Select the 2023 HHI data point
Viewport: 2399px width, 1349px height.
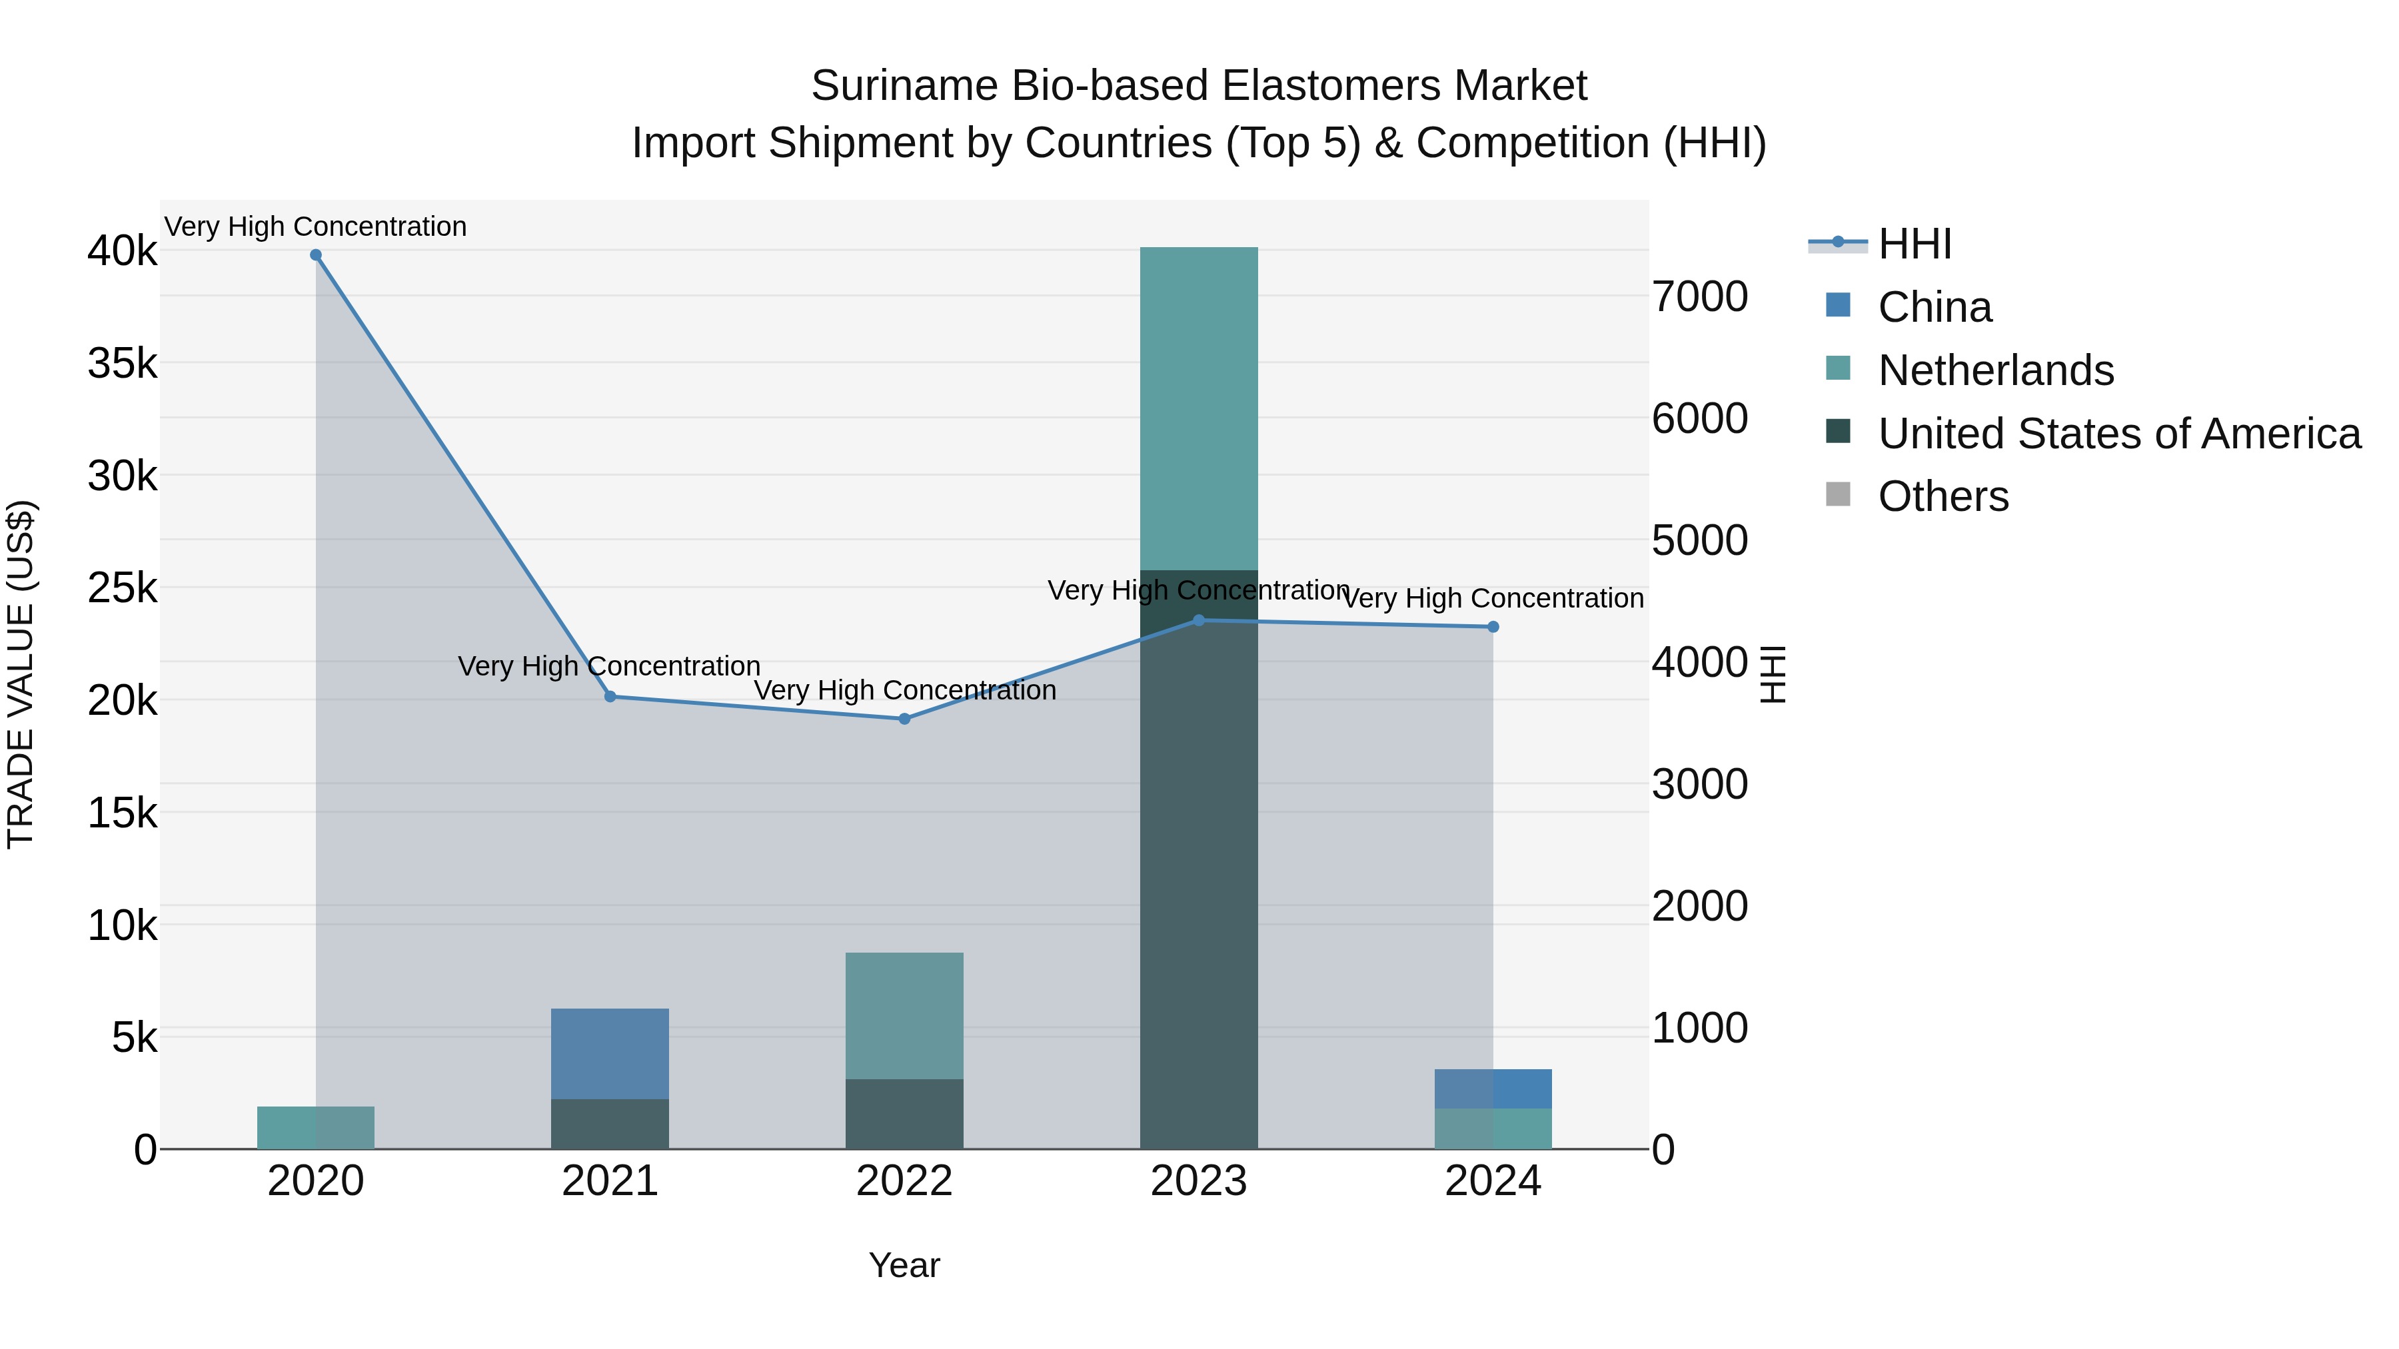(x=1199, y=620)
